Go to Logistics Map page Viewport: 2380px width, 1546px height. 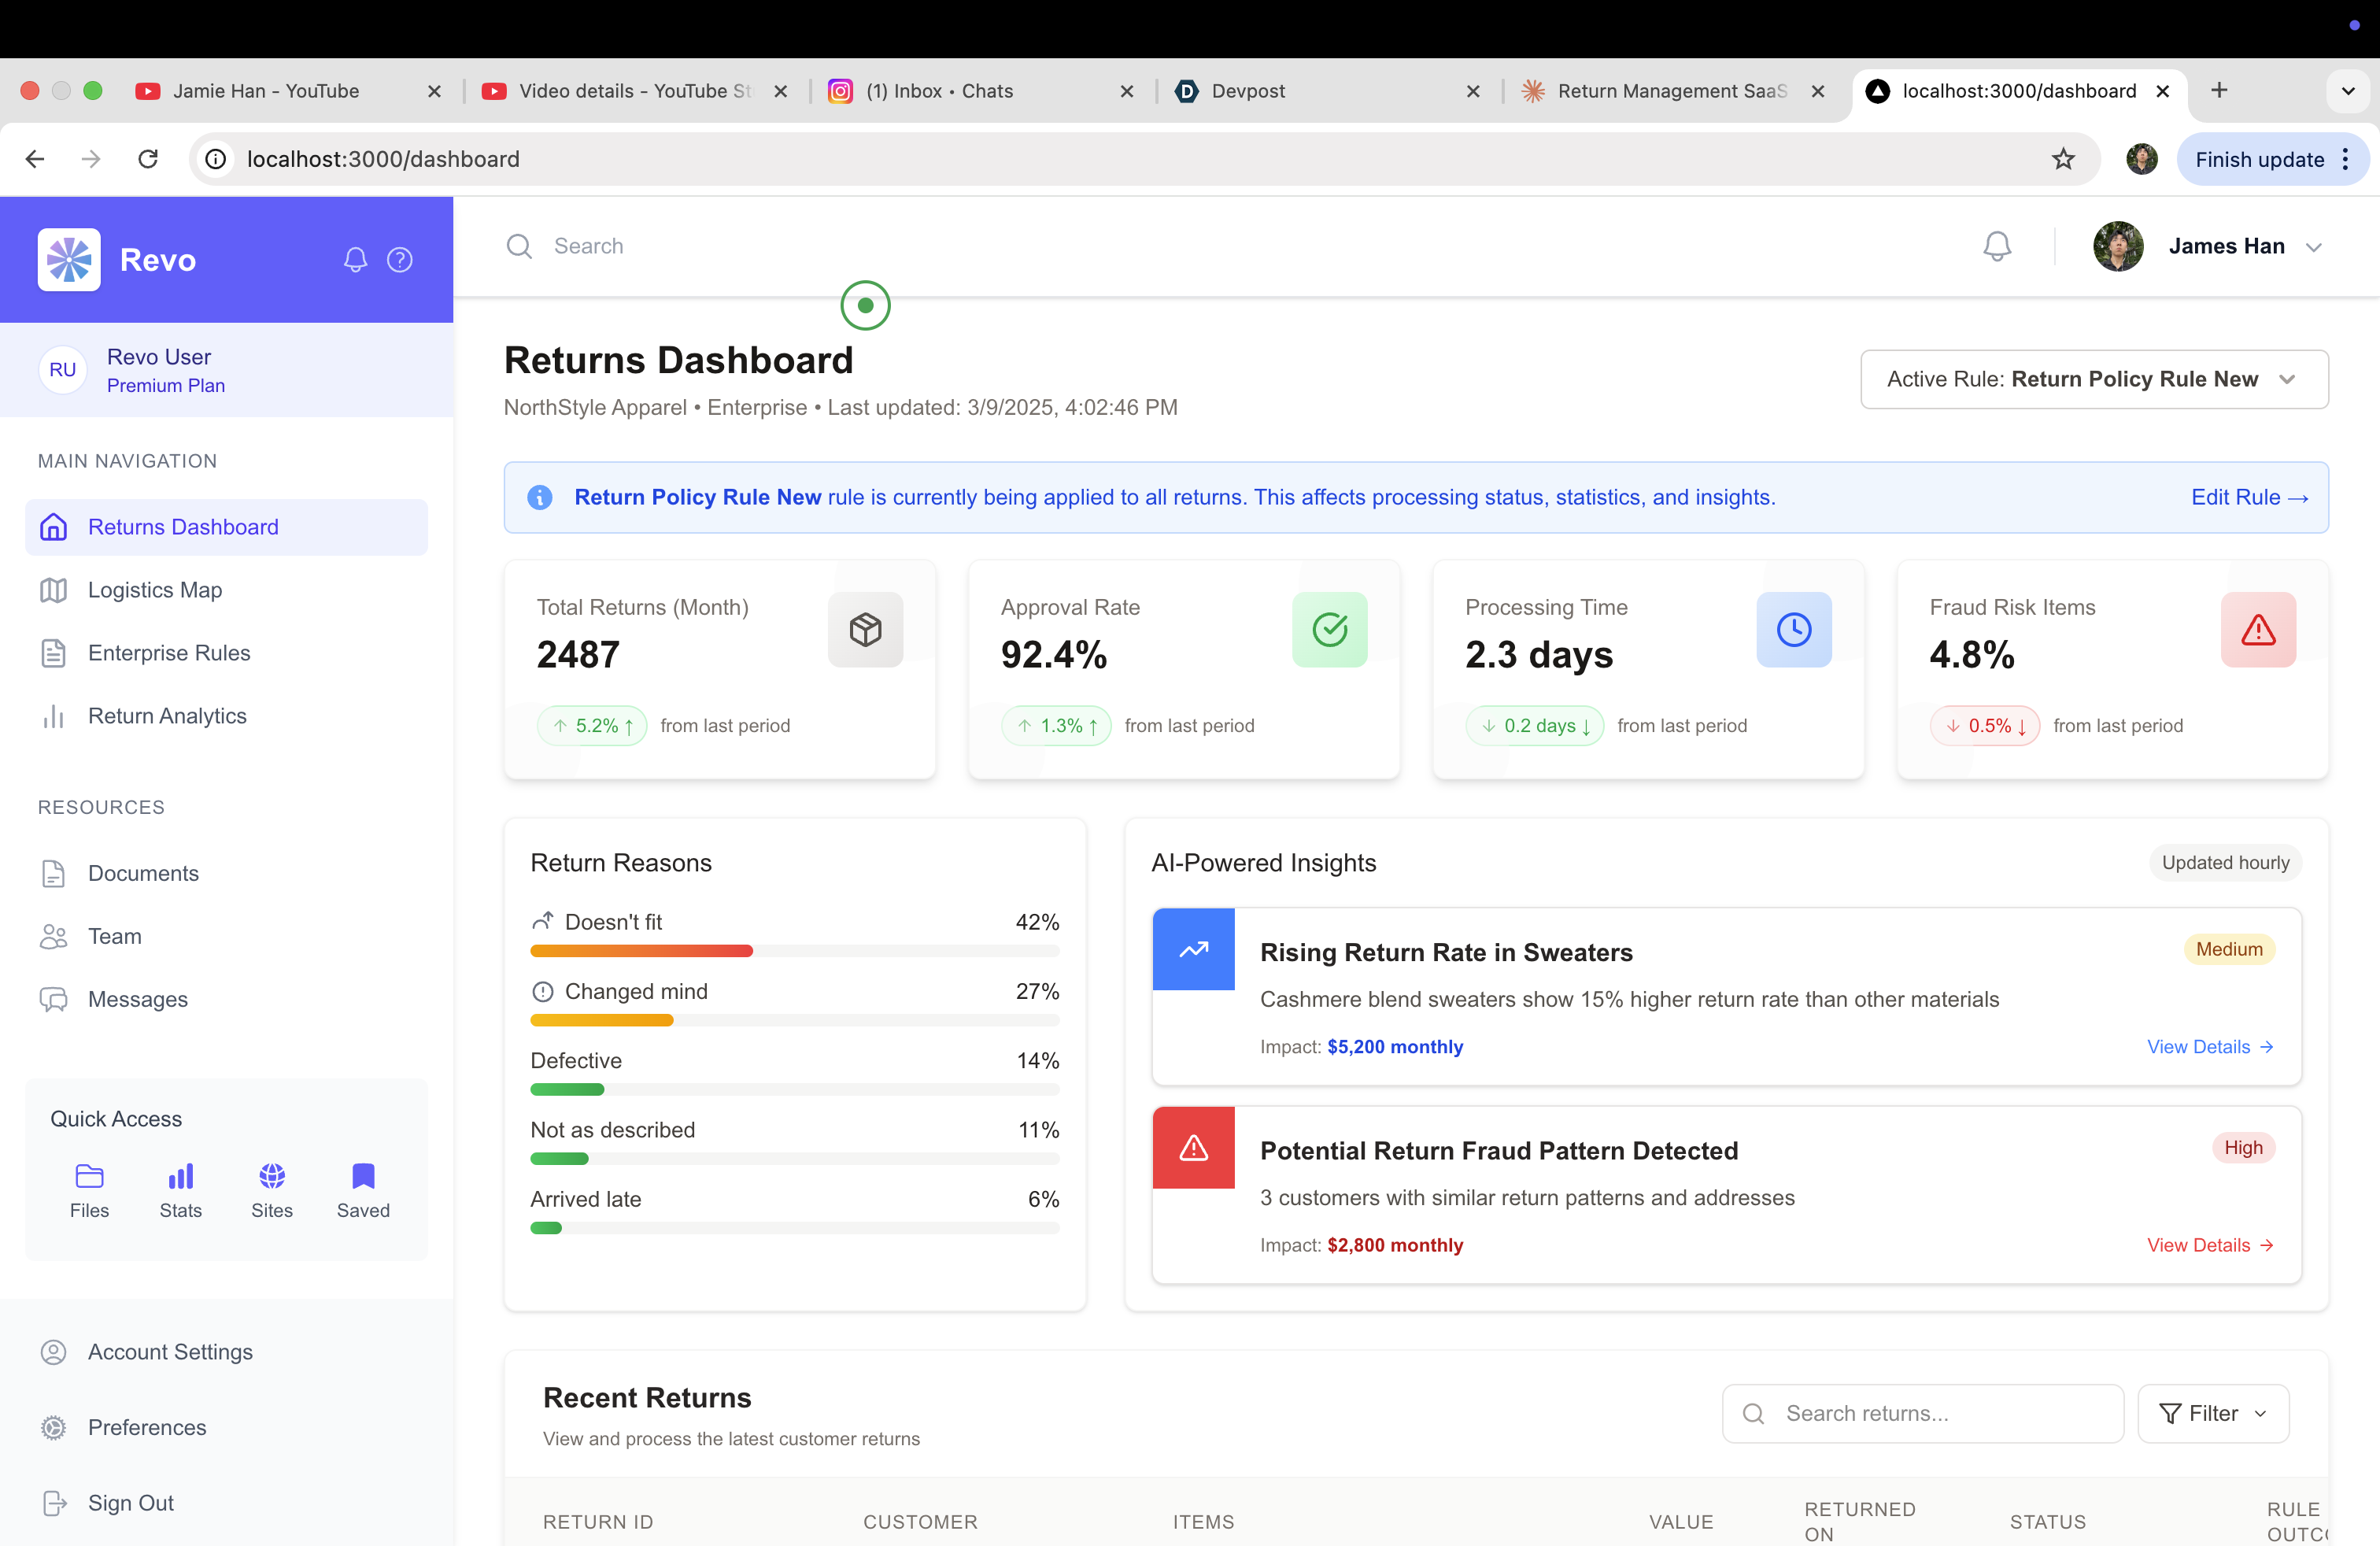(155, 590)
